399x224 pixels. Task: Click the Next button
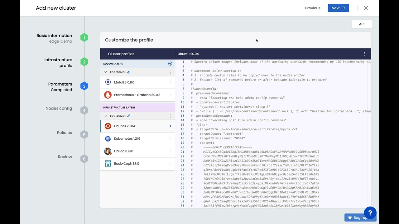coord(338,8)
